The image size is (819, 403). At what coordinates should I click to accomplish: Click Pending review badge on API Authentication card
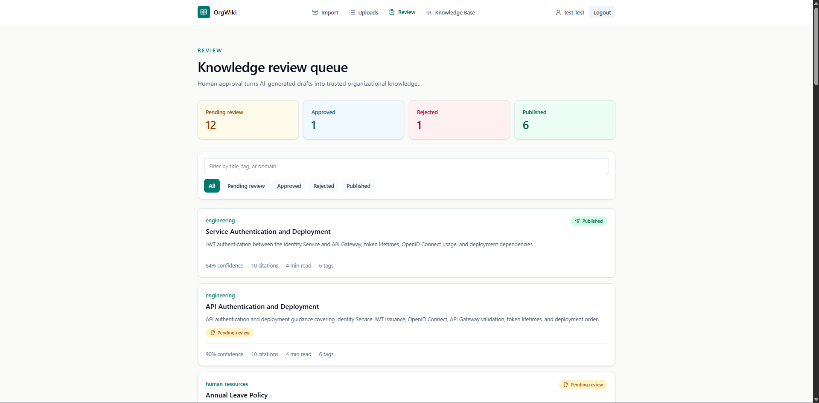[230, 333]
